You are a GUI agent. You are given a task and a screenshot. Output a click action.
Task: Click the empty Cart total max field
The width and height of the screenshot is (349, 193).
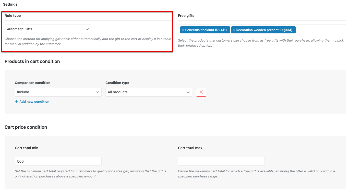[221, 161]
